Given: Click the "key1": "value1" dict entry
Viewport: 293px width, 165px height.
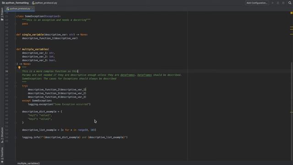Looking at the screenshot, I should point(40,115).
